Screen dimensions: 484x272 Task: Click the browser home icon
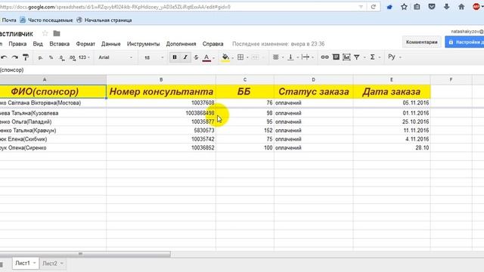[x=461, y=7]
